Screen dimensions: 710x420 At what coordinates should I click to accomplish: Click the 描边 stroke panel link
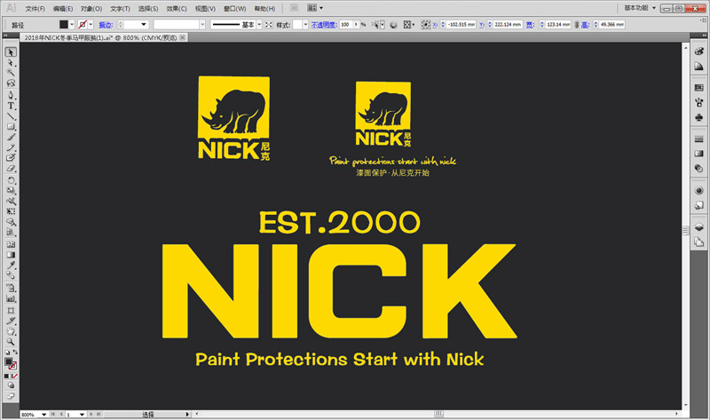tap(106, 25)
